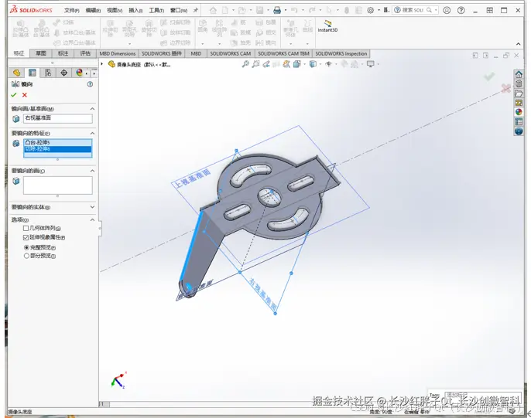Switch to ConfigurationManager tab icon
This screenshot has width=531, height=418.
48,73
